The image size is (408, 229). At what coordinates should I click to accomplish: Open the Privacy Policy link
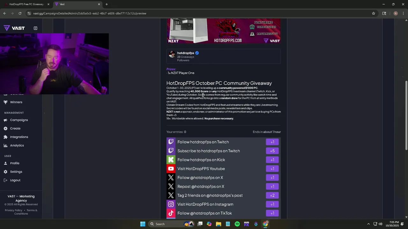tap(13, 210)
